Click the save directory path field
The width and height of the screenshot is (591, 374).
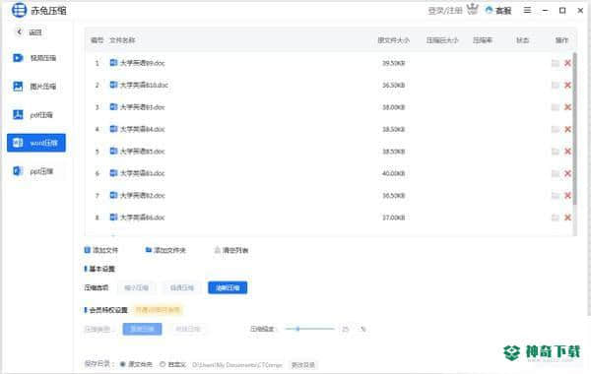[x=237, y=365]
